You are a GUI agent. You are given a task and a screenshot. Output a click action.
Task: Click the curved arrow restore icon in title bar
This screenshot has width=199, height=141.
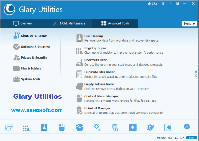pyautogui.click(x=170, y=4)
